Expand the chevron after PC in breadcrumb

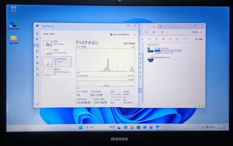[167, 32]
